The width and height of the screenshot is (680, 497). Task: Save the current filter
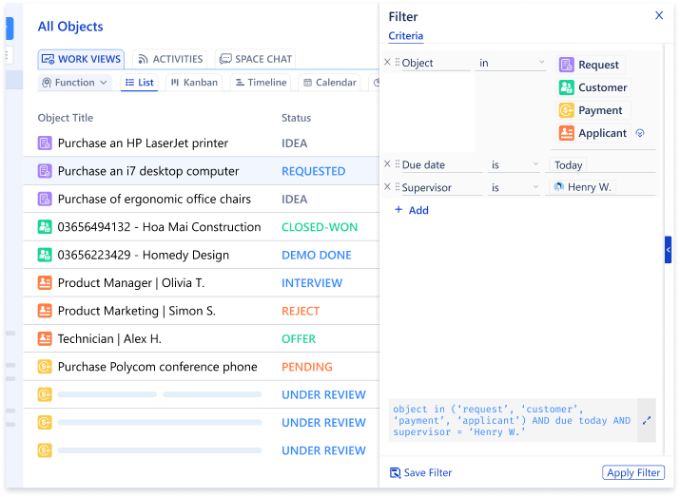pyautogui.click(x=420, y=473)
